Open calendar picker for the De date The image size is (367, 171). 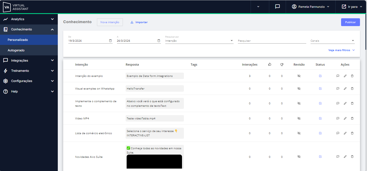pyautogui.click(x=110, y=41)
